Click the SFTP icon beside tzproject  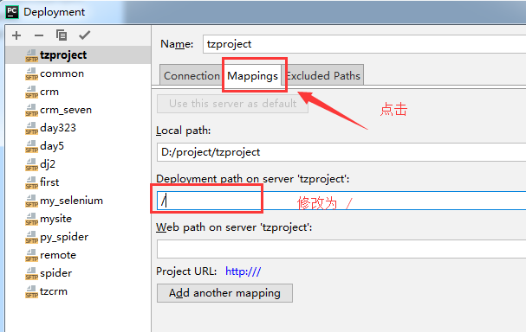click(31, 55)
